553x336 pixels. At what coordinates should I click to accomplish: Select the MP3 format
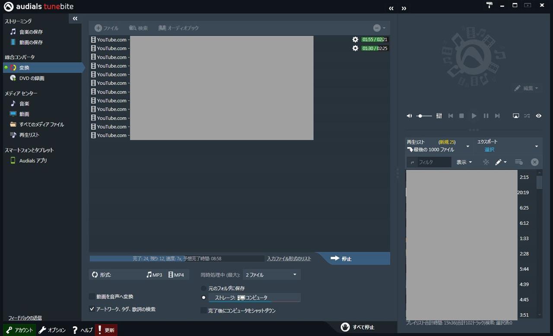coord(154,275)
